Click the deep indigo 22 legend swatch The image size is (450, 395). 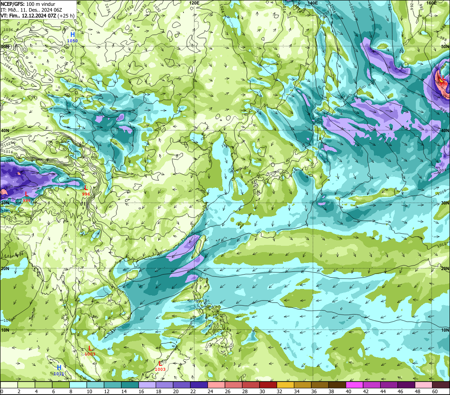click(199, 385)
